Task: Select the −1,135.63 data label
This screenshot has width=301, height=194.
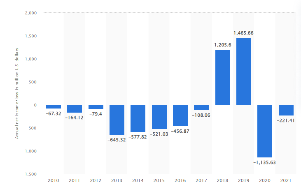Action: point(265,162)
